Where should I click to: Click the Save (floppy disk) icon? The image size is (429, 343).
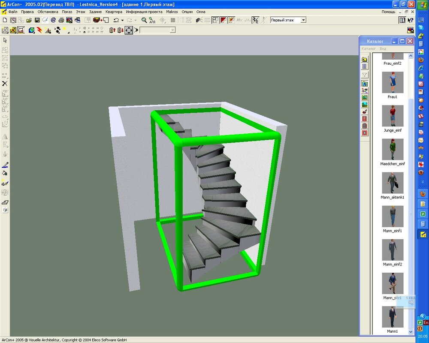pyautogui.click(x=37, y=20)
